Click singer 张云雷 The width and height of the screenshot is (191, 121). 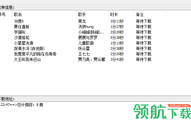[84, 48]
